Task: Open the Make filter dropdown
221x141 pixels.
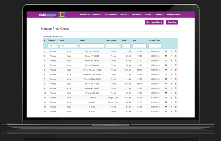Action: point(69,46)
